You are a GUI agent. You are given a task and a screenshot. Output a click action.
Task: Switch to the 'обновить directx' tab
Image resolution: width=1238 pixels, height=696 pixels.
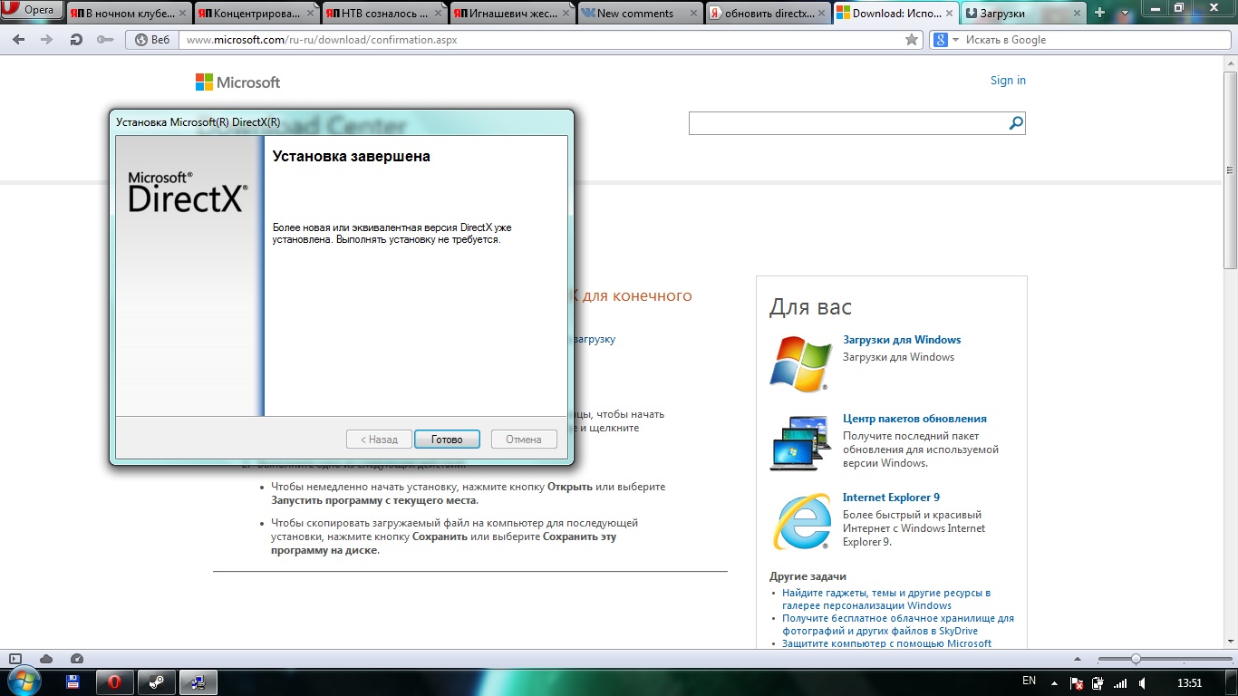pos(761,13)
